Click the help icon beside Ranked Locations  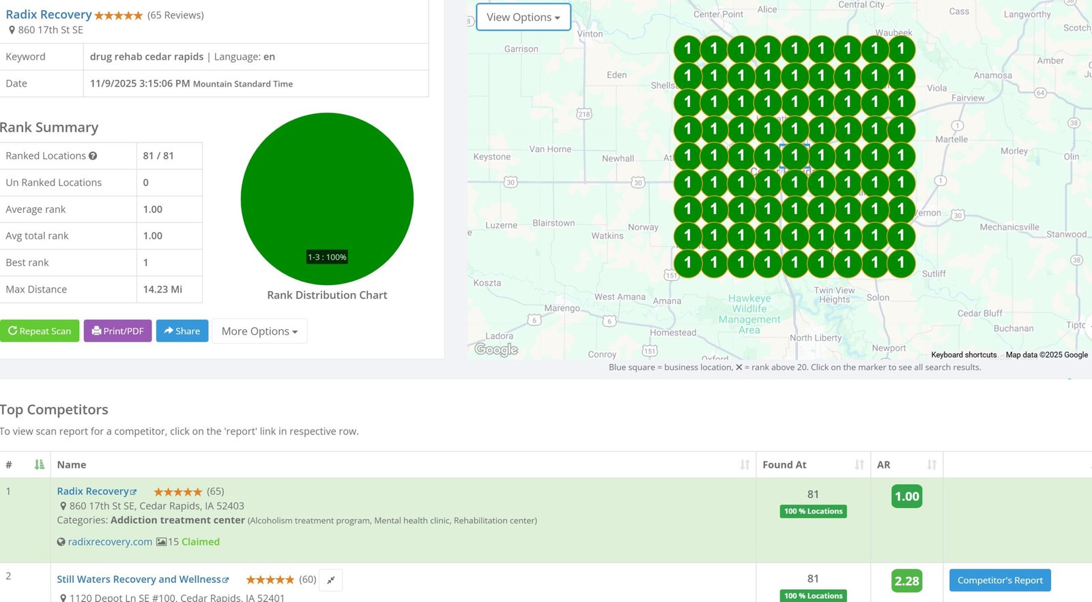(93, 156)
